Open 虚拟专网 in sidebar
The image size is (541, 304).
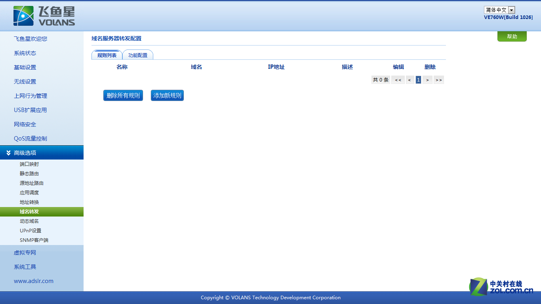click(x=25, y=253)
